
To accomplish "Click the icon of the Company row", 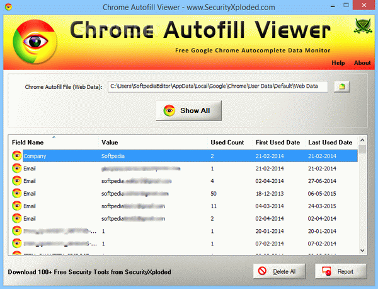I will (x=17, y=156).
